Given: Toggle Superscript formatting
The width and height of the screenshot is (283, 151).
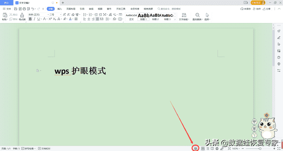Looking at the screenshot, I should tap(50, 19).
